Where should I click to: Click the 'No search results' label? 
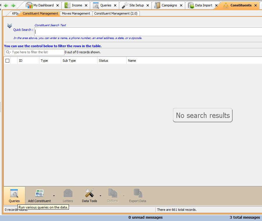(x=203, y=115)
